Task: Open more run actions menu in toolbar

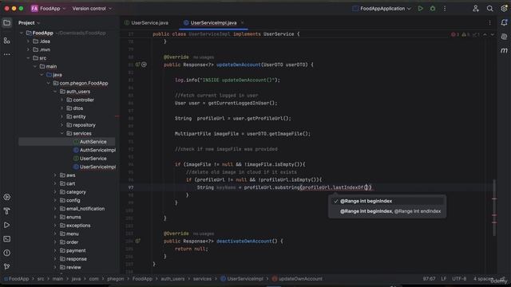Action: 445,9
